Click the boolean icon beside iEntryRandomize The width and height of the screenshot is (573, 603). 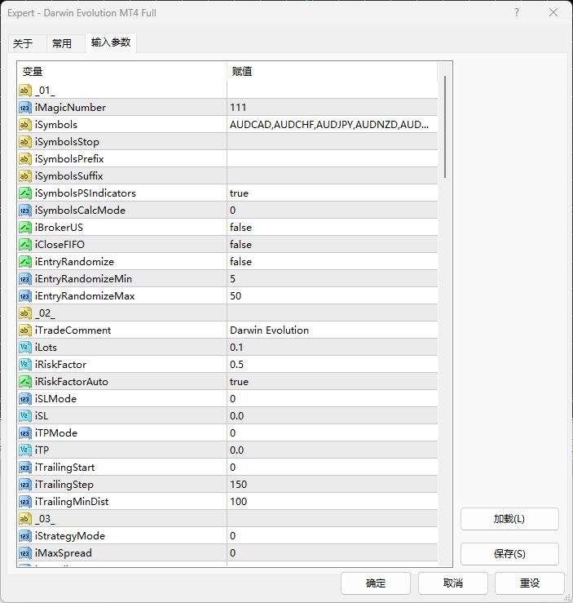point(25,262)
